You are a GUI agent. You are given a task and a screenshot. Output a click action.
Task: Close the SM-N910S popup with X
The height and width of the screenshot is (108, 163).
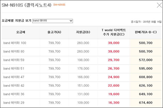pos(159,5)
